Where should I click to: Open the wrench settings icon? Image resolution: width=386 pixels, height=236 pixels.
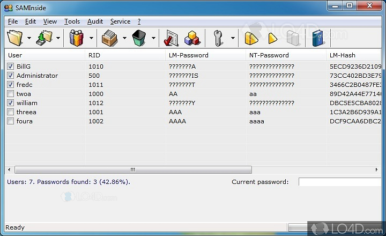pyautogui.click(x=218, y=38)
